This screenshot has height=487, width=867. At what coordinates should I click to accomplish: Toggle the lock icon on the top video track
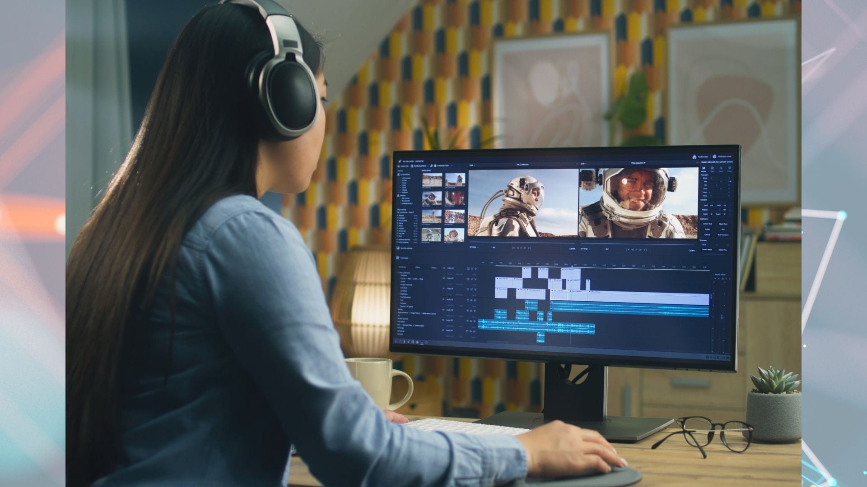click(x=468, y=269)
